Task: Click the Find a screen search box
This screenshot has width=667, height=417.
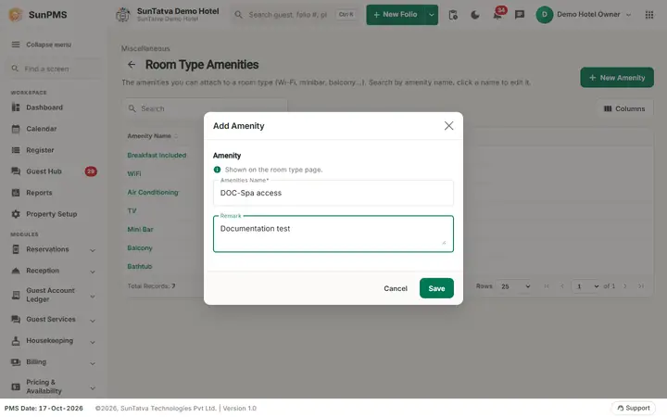Action: [x=54, y=69]
